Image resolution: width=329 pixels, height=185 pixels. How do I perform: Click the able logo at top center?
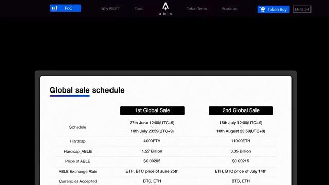point(166,9)
